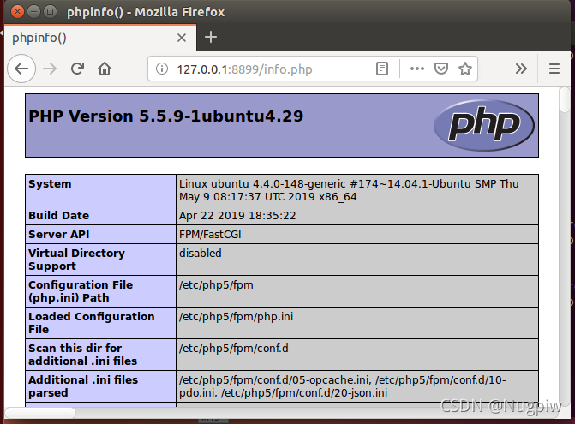Select the '/etc/php5/fpm' path value
This screenshot has height=424, width=575.
pos(216,284)
